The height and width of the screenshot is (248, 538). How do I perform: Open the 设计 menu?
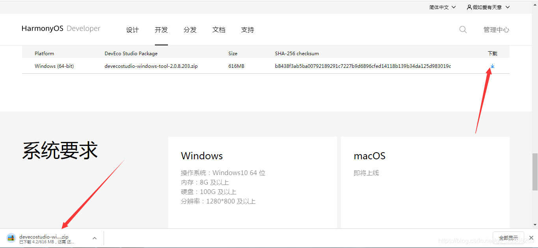click(x=132, y=30)
